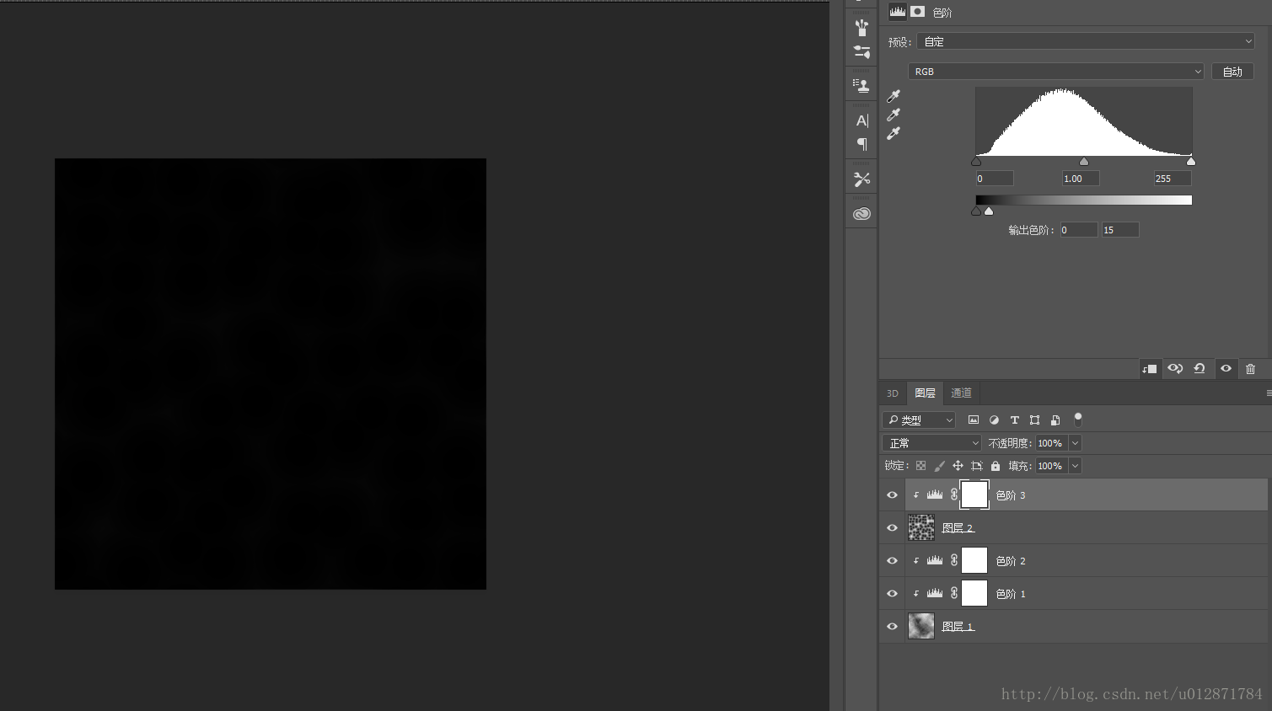Open the Tool Presets panel icon
Screen dimensions: 1272x711
click(x=861, y=179)
